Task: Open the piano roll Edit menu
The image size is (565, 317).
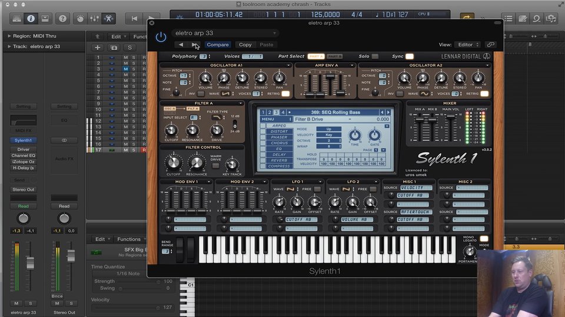Action: pyautogui.click(x=103, y=239)
